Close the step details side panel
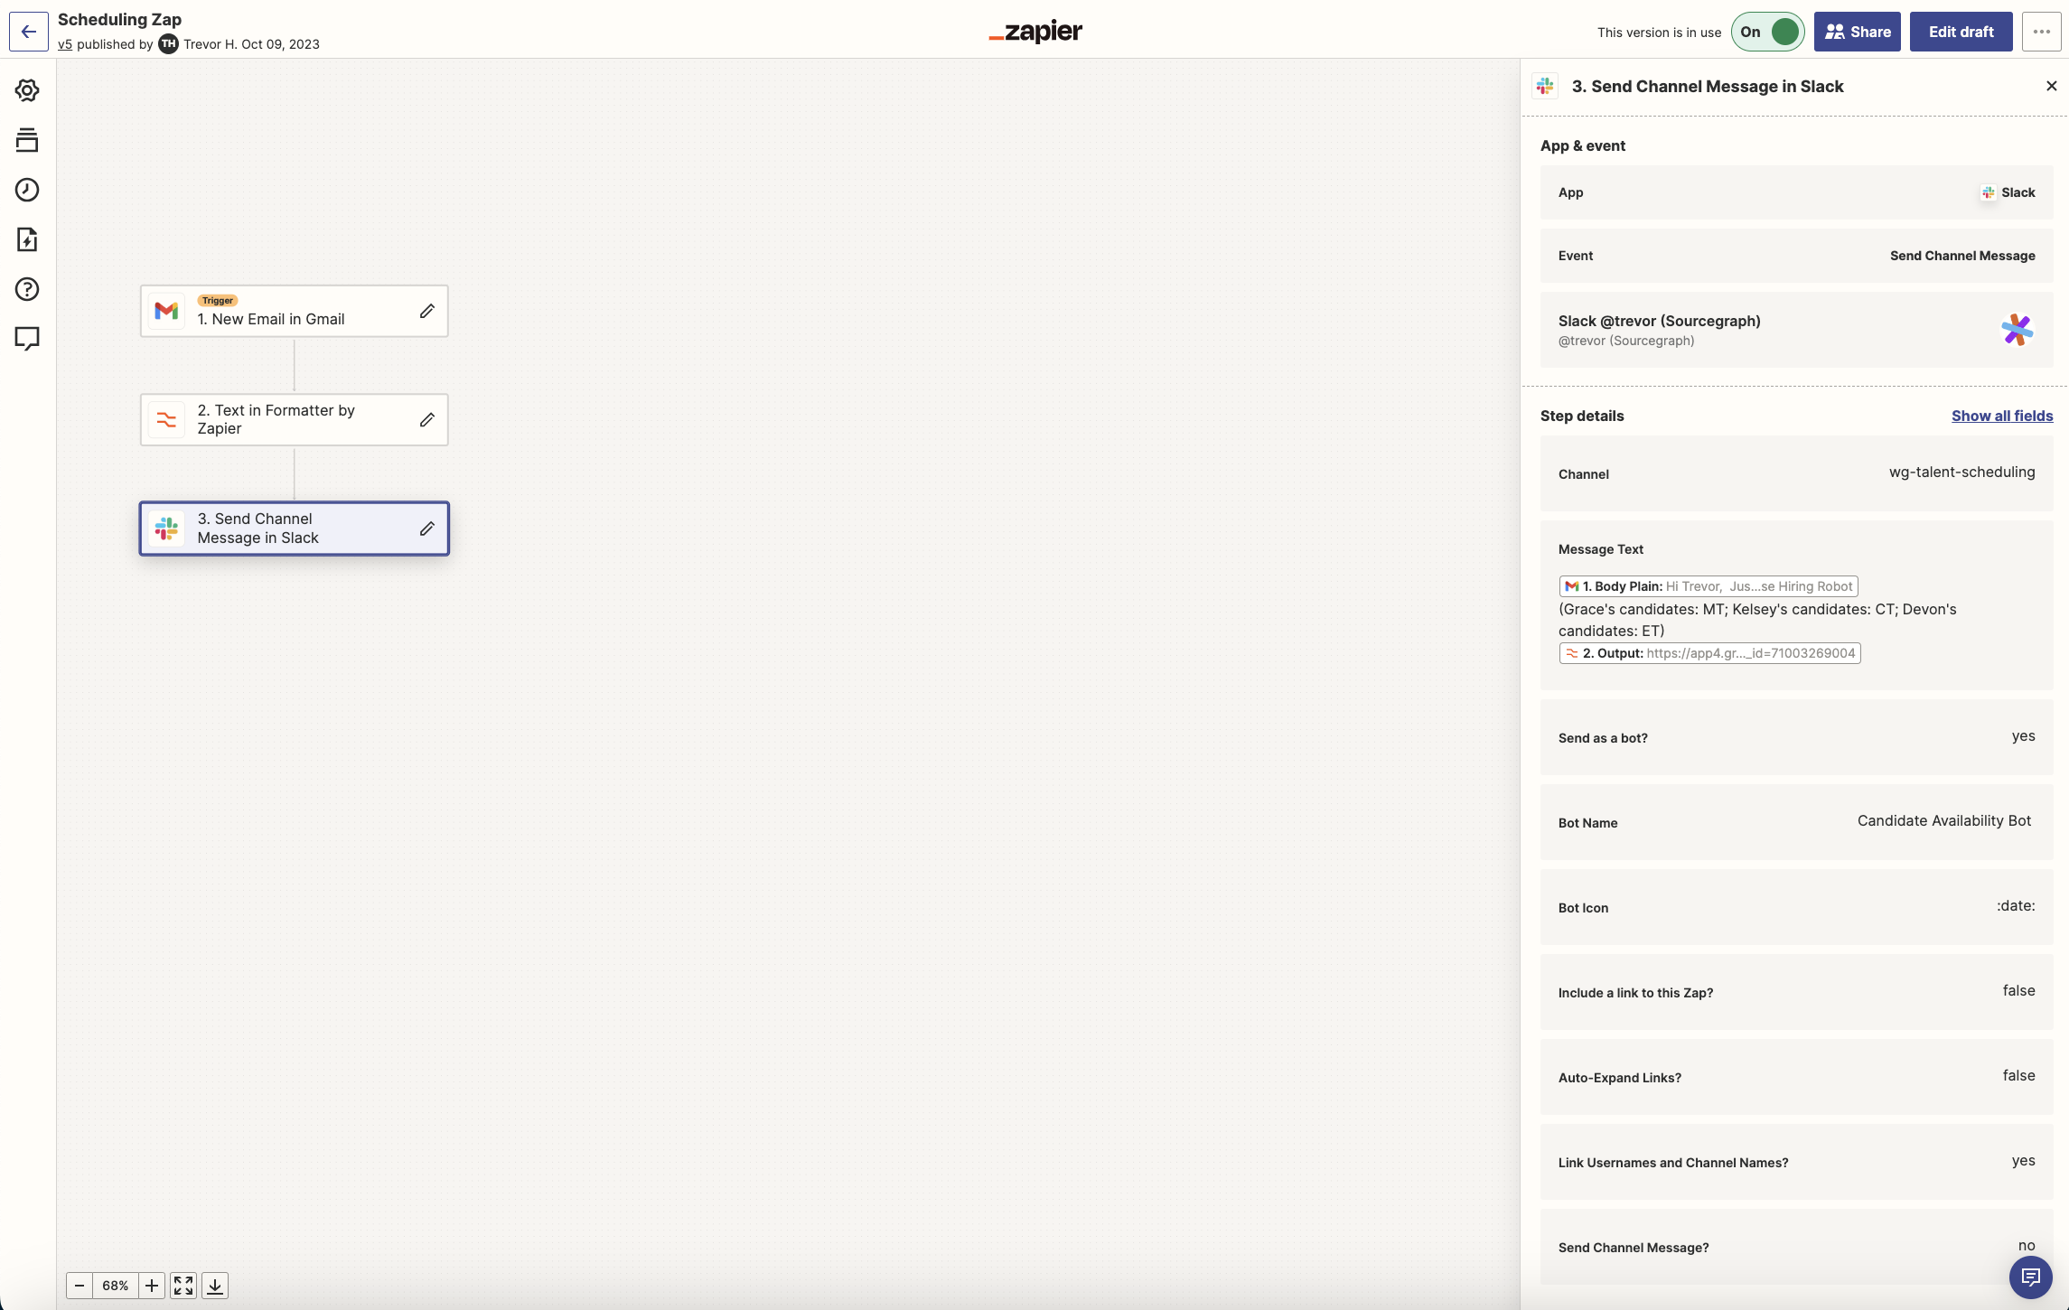This screenshot has height=1310, width=2069. tap(2051, 86)
